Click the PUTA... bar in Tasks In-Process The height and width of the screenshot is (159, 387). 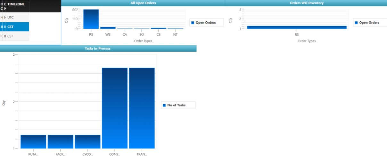coord(33,142)
